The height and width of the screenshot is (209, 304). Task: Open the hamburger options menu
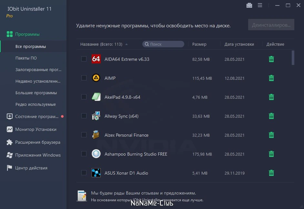pos(260,5)
